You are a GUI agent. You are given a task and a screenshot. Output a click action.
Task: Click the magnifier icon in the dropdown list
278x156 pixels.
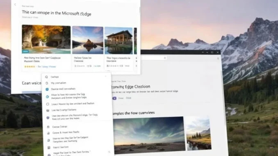click(46, 77)
